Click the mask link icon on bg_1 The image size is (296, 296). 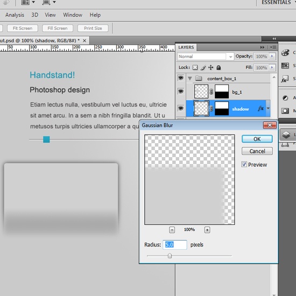click(212, 91)
